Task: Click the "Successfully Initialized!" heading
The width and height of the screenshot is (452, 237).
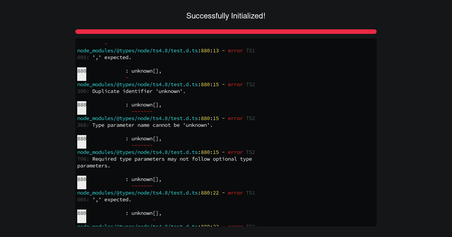Action: tap(226, 16)
